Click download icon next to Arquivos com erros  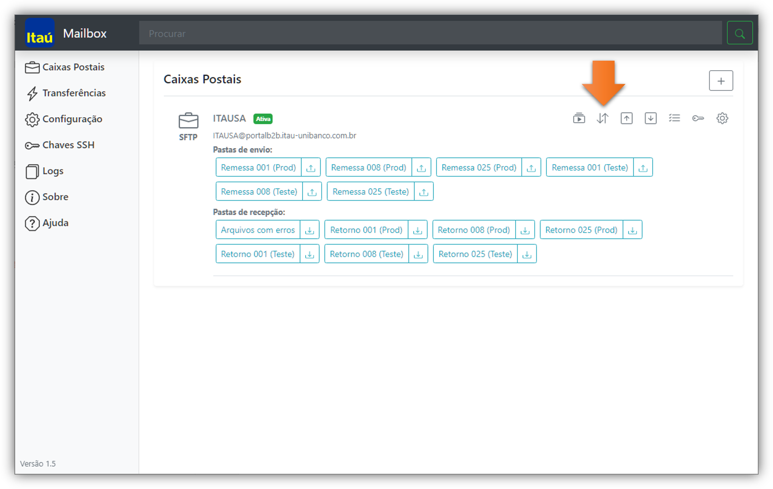click(309, 230)
